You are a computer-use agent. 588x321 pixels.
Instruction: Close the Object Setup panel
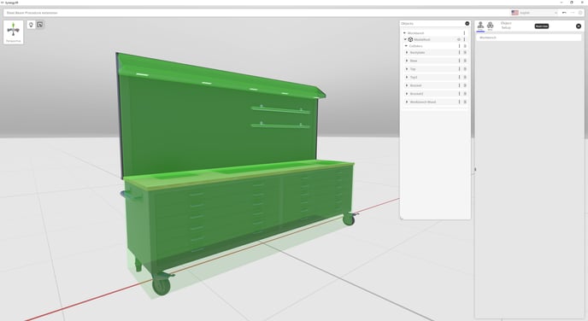(579, 26)
